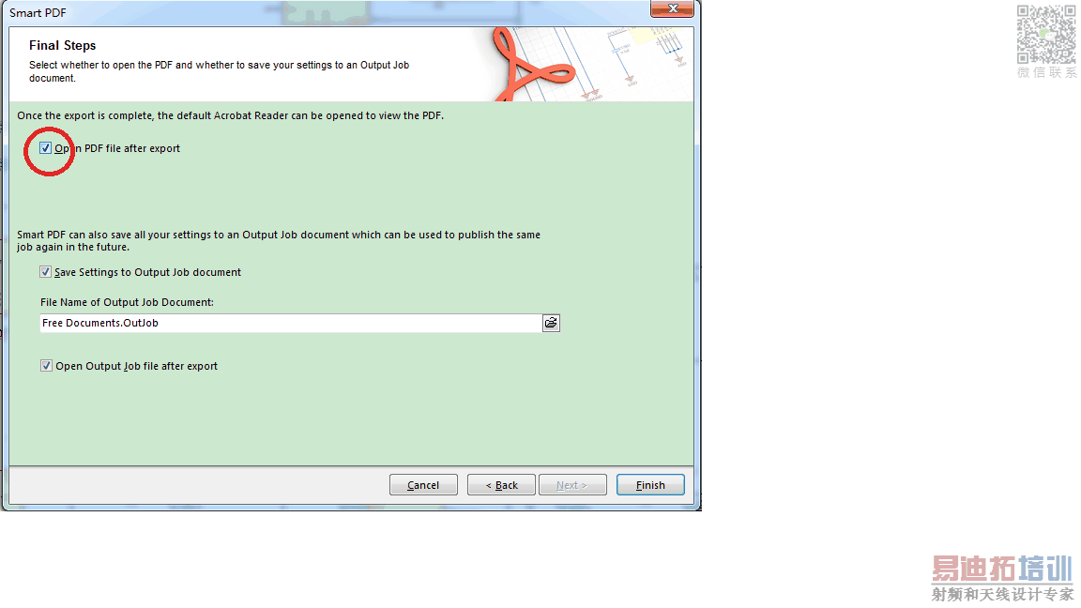1081x608 pixels.
Task: Click the File Name of Output Job Document label
Action: [x=127, y=302]
